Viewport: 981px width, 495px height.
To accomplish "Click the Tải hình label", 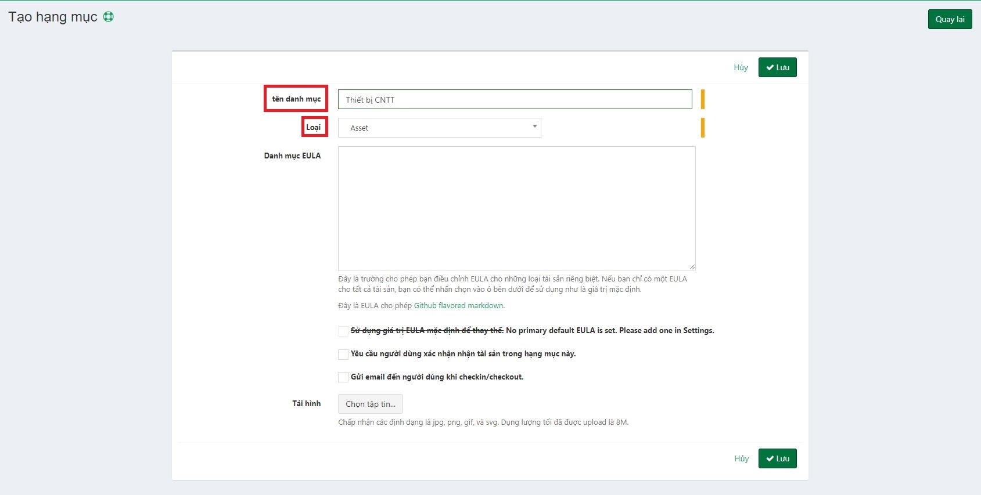I will (306, 403).
